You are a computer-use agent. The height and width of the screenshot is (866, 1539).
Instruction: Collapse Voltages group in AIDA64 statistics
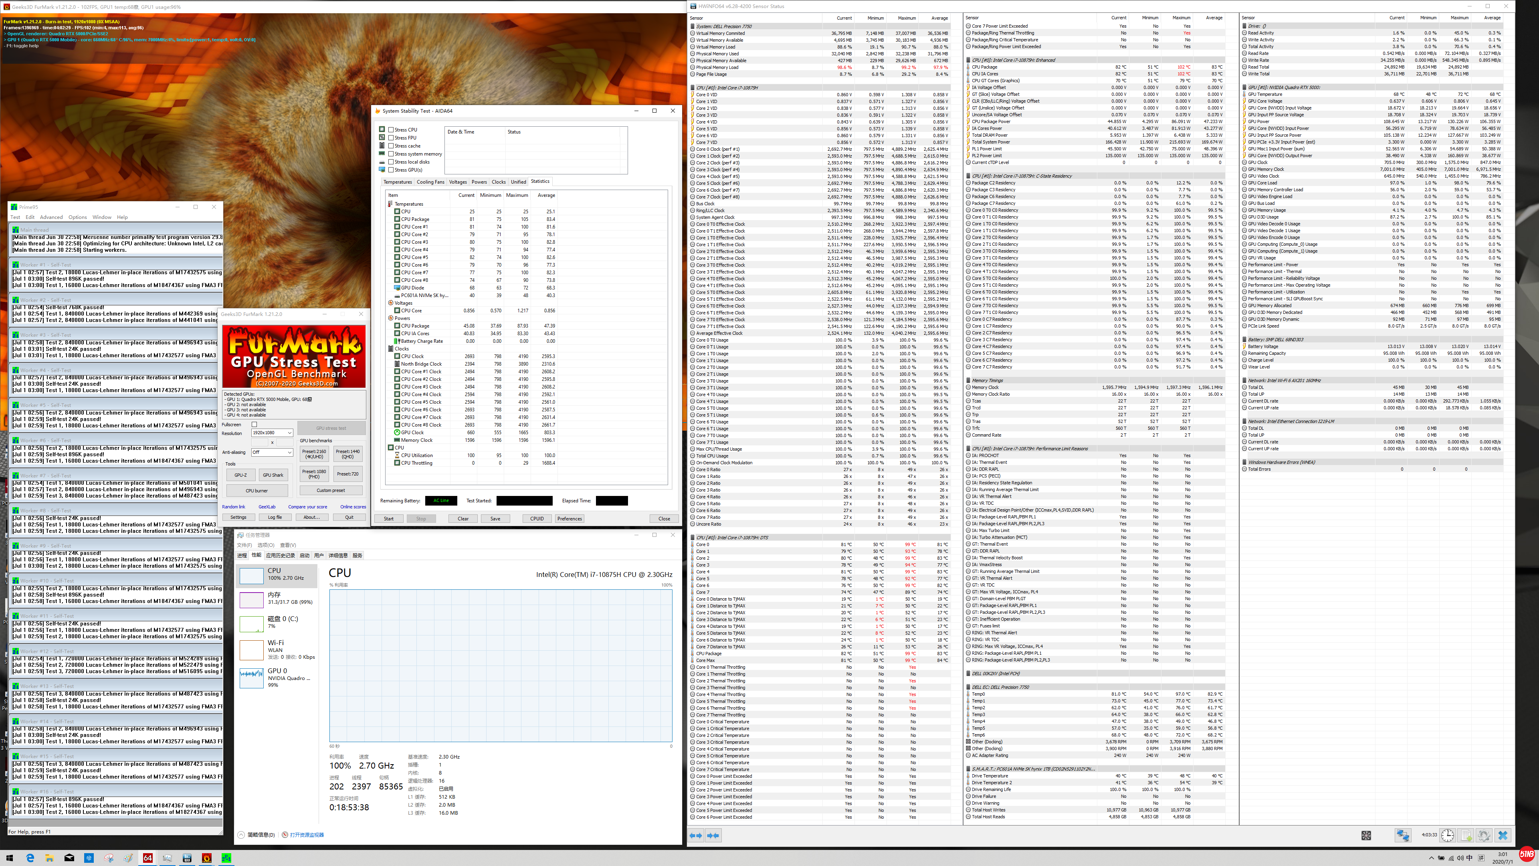pos(391,303)
